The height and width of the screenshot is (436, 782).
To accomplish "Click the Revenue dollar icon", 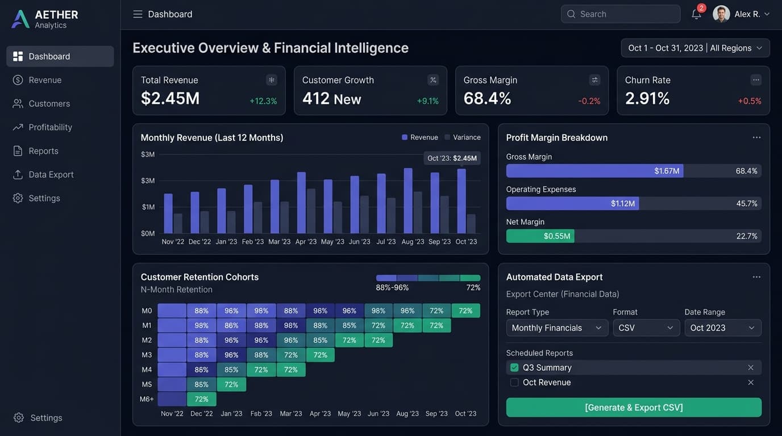I will tap(18, 80).
